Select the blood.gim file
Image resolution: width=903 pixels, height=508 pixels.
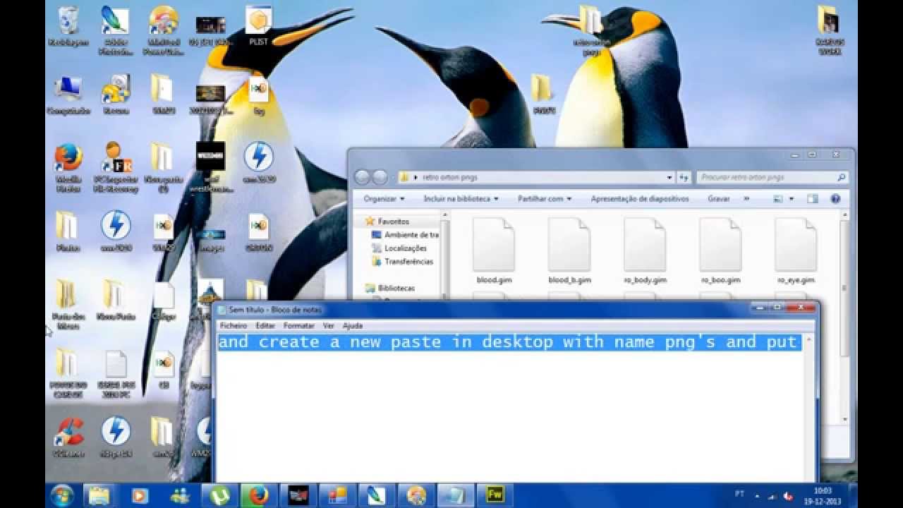(x=494, y=251)
